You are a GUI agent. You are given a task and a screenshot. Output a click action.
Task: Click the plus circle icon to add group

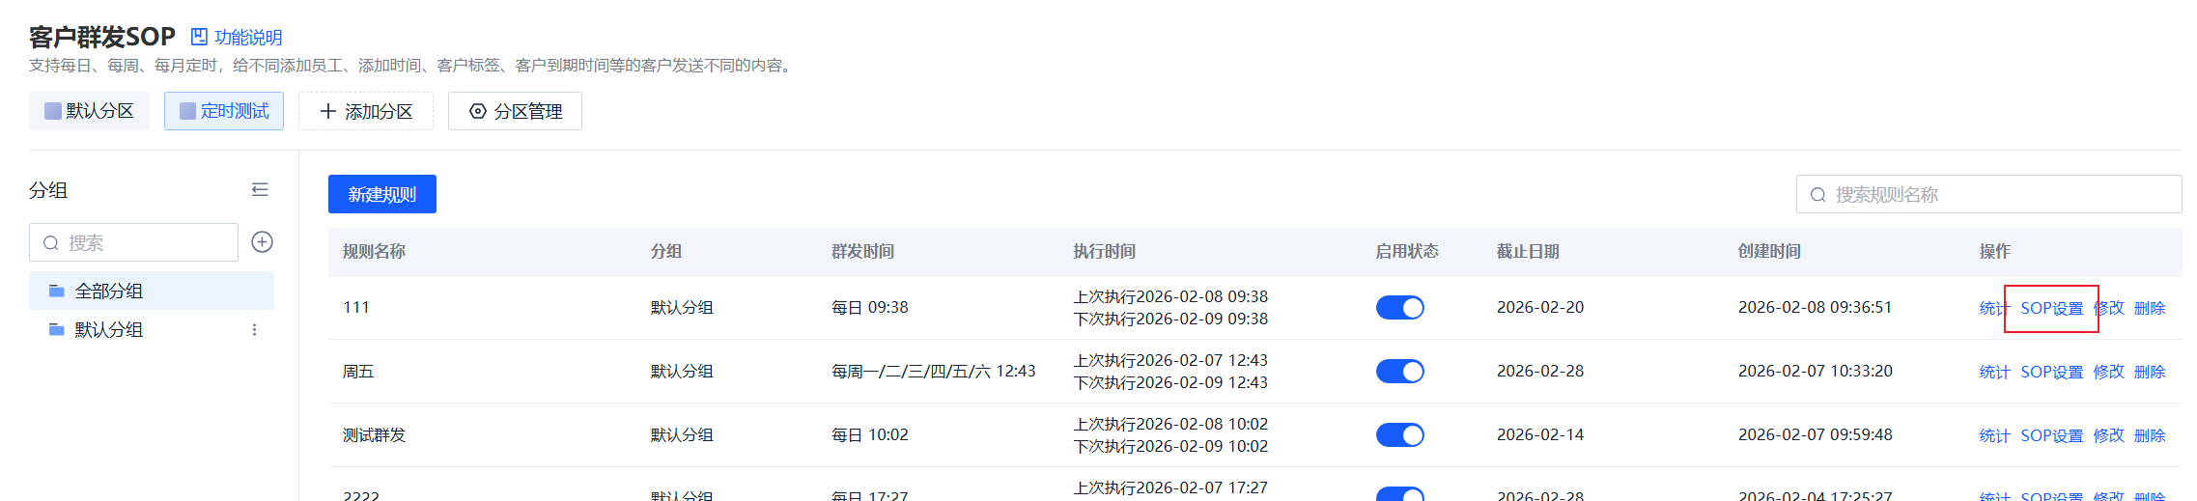tap(262, 242)
